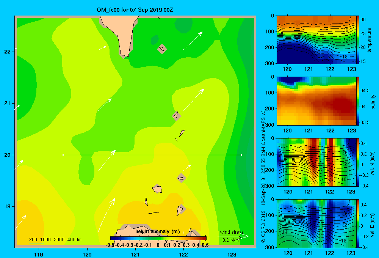Click the 34.5 value on salinity scale
379x258 pixels.
pos(365,91)
